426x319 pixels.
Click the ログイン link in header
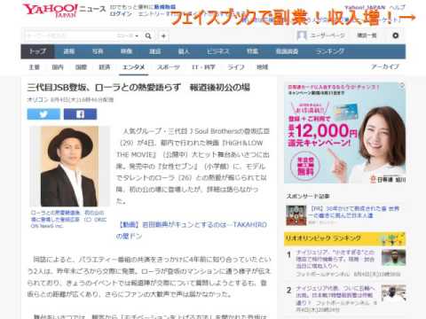click(x=121, y=13)
